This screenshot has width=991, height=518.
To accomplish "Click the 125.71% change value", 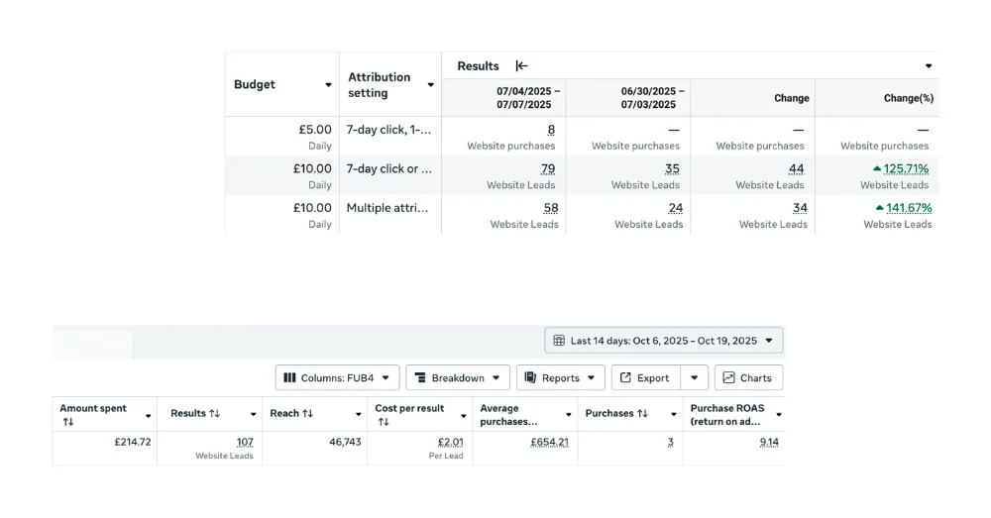I will coord(907,168).
